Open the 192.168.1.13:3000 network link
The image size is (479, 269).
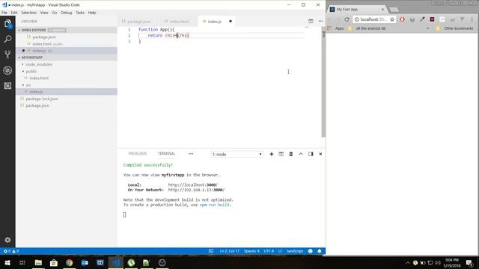[x=196, y=190]
